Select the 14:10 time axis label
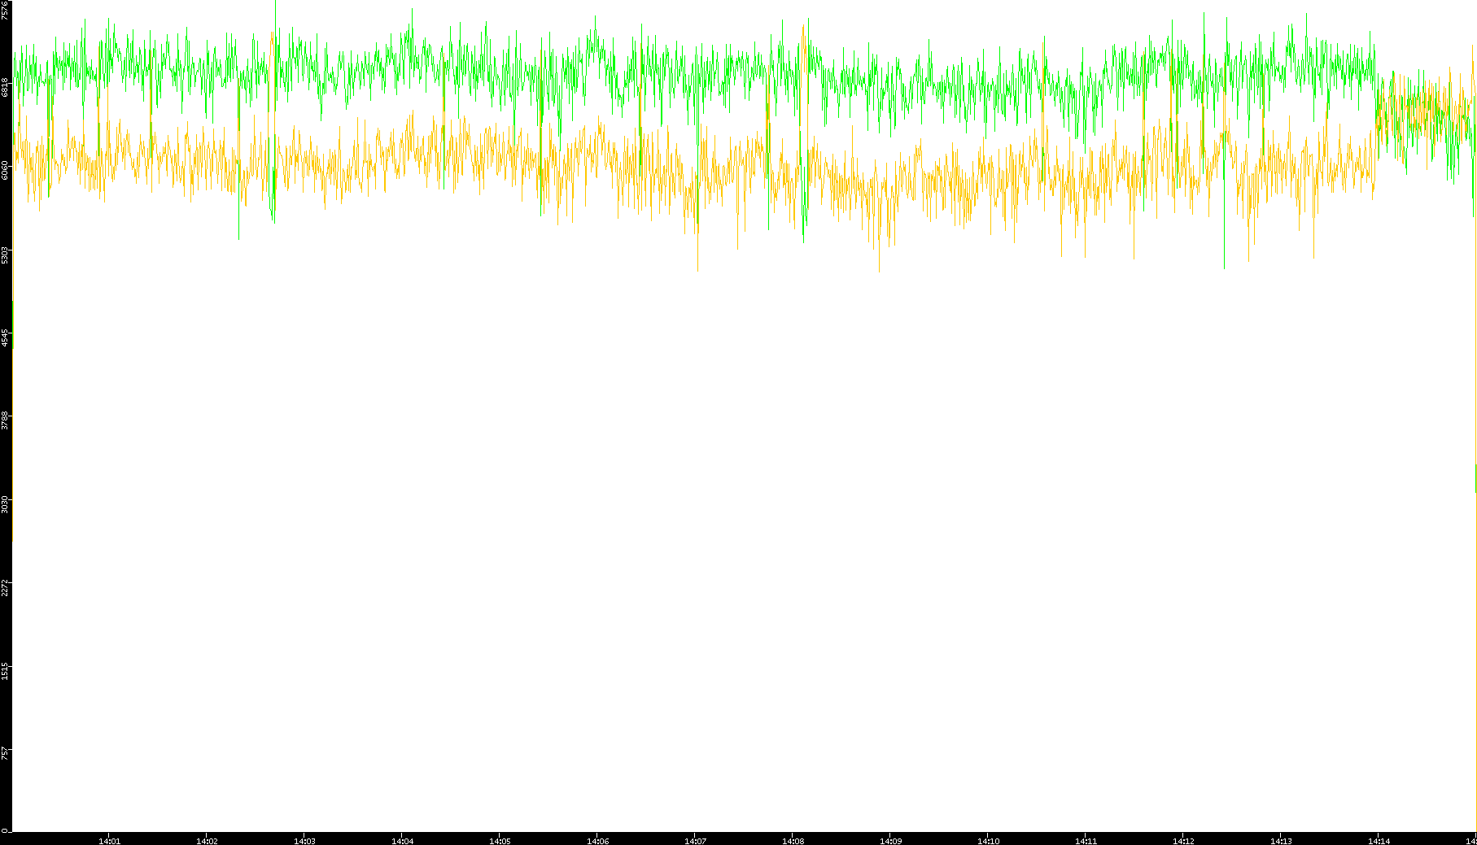Screen dimensions: 1477x845 point(988,841)
